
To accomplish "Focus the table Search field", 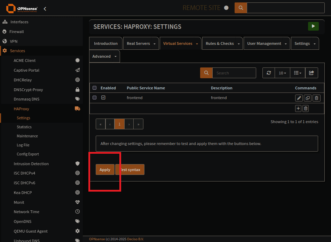I will (234, 73).
